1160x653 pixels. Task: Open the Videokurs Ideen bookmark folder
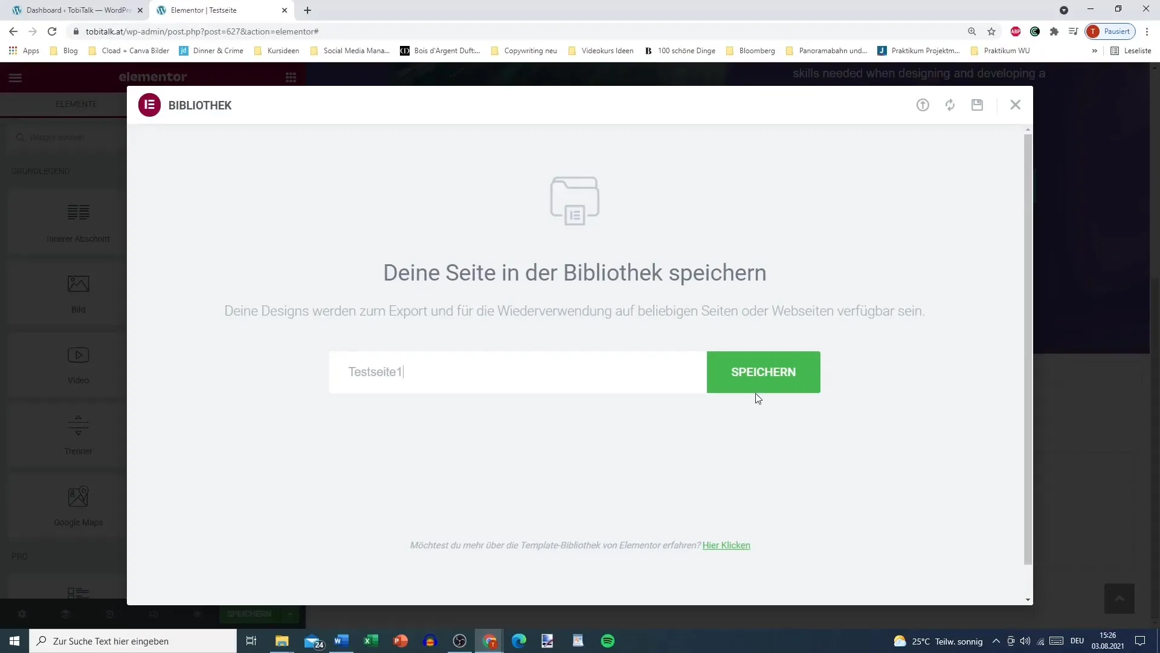click(x=601, y=51)
